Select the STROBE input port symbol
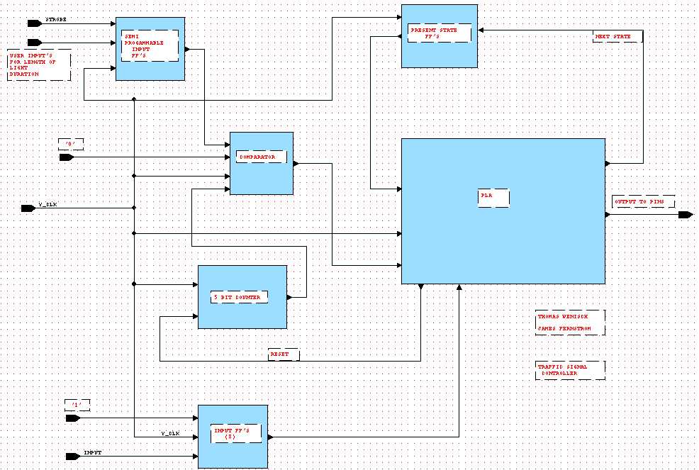 [x=35, y=23]
